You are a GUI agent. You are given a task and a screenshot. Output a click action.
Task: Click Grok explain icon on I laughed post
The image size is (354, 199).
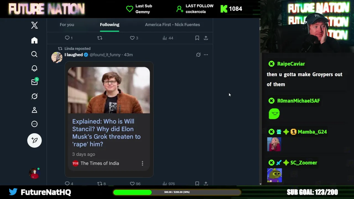[198, 55]
